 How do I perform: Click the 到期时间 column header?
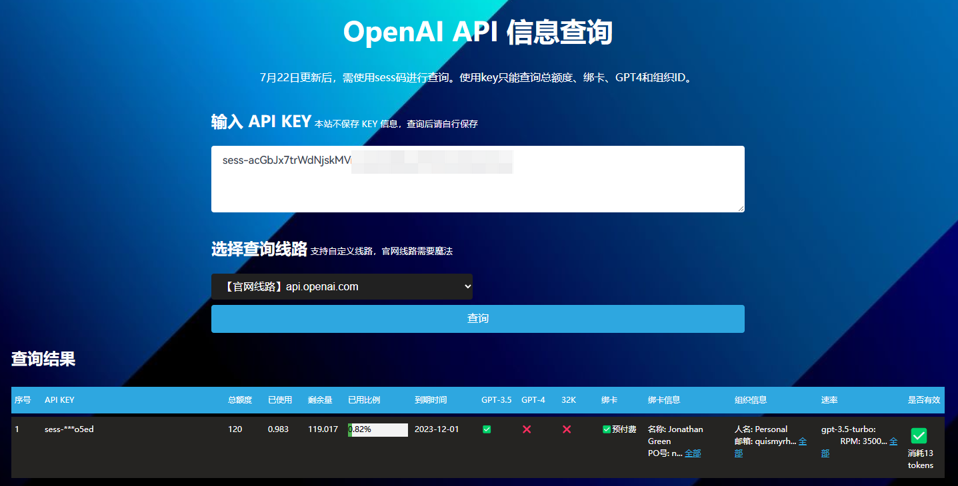(x=431, y=400)
